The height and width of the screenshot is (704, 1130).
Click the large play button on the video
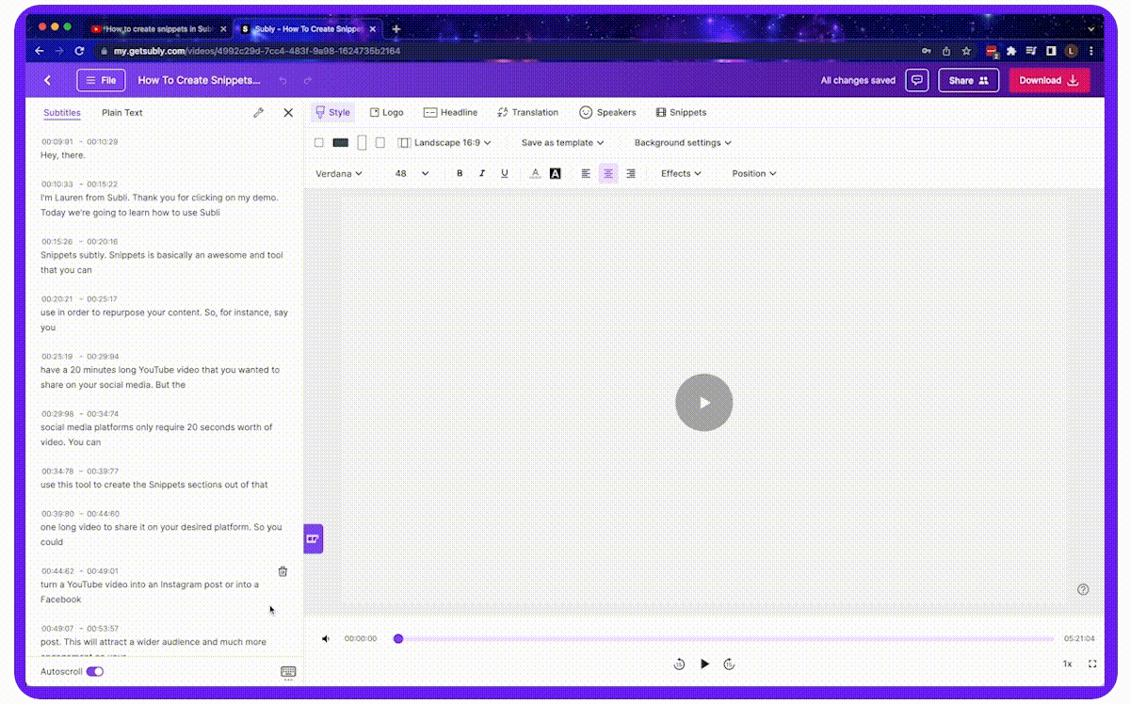tap(703, 403)
